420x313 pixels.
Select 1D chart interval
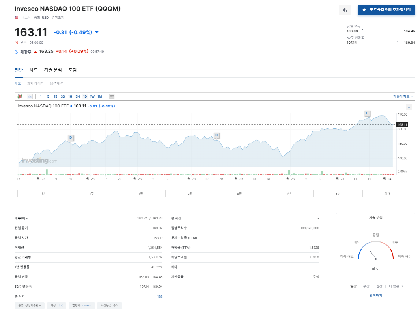(85, 96)
